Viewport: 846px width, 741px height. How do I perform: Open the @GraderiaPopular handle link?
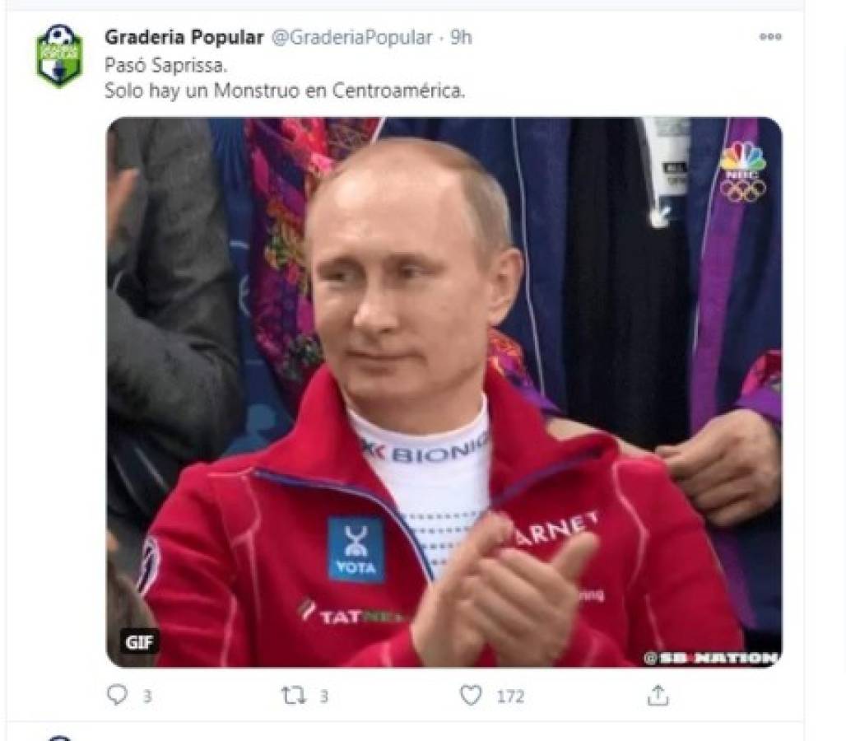351,37
